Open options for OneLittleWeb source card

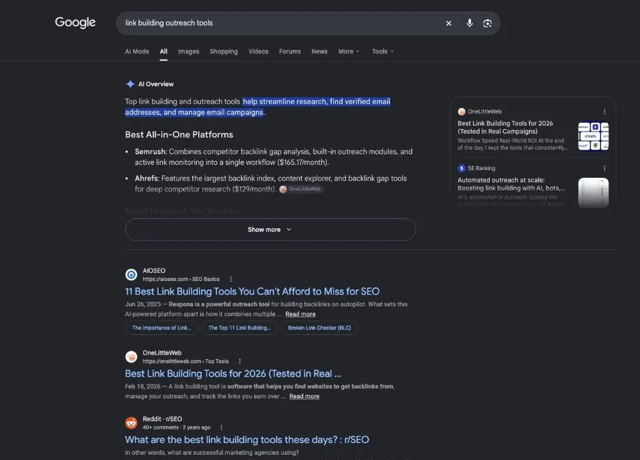click(x=604, y=111)
